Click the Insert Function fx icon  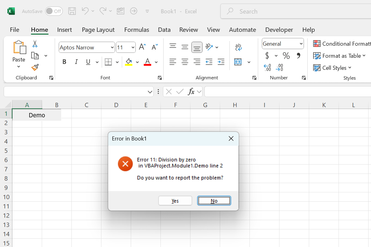coord(191,92)
